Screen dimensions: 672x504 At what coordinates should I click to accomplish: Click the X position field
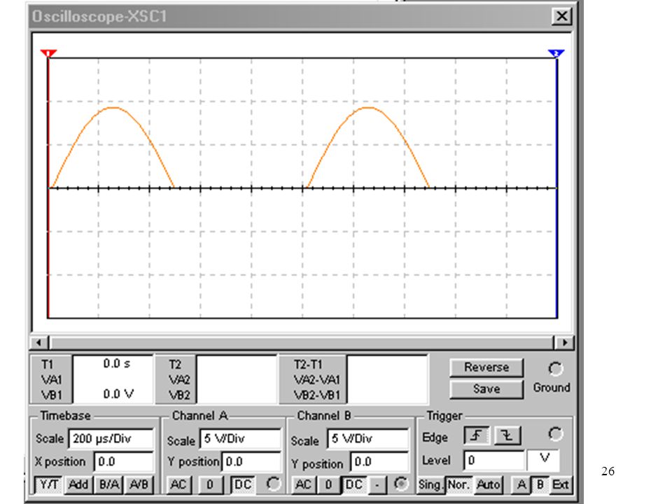[124, 461]
